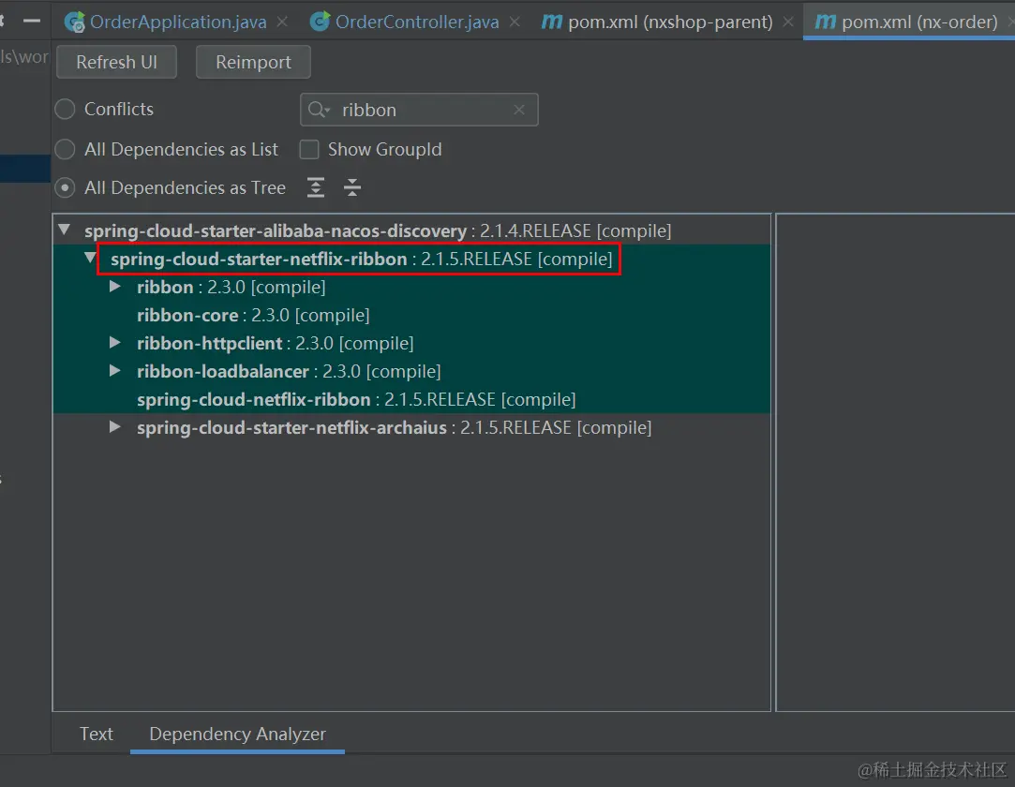The image size is (1015, 787).
Task: Close the OrderApplication.java tab
Action: click(282, 22)
